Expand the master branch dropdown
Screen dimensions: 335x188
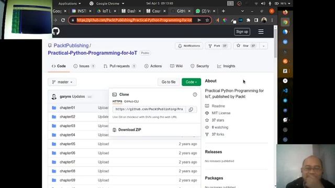pos(62,82)
